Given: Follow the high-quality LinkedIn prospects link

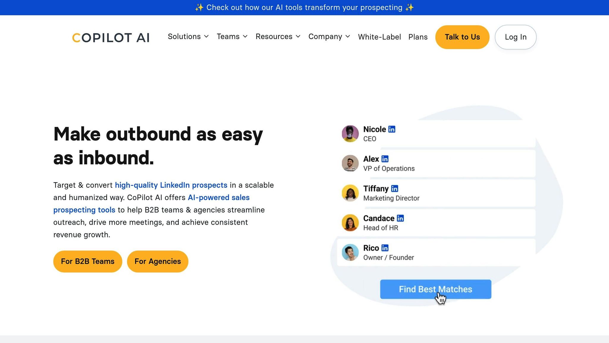Looking at the screenshot, I should coord(171,185).
